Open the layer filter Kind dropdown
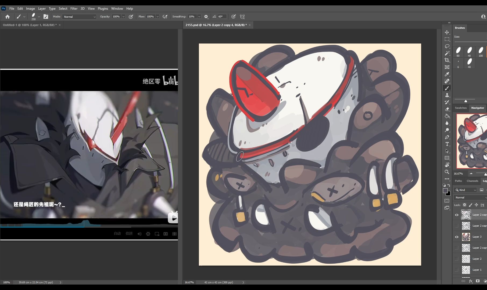487x290 pixels. click(x=465, y=190)
